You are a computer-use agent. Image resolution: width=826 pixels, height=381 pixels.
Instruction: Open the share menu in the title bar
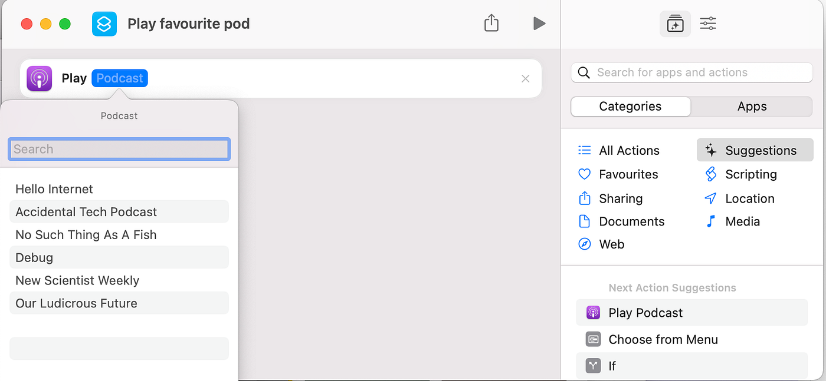point(491,24)
